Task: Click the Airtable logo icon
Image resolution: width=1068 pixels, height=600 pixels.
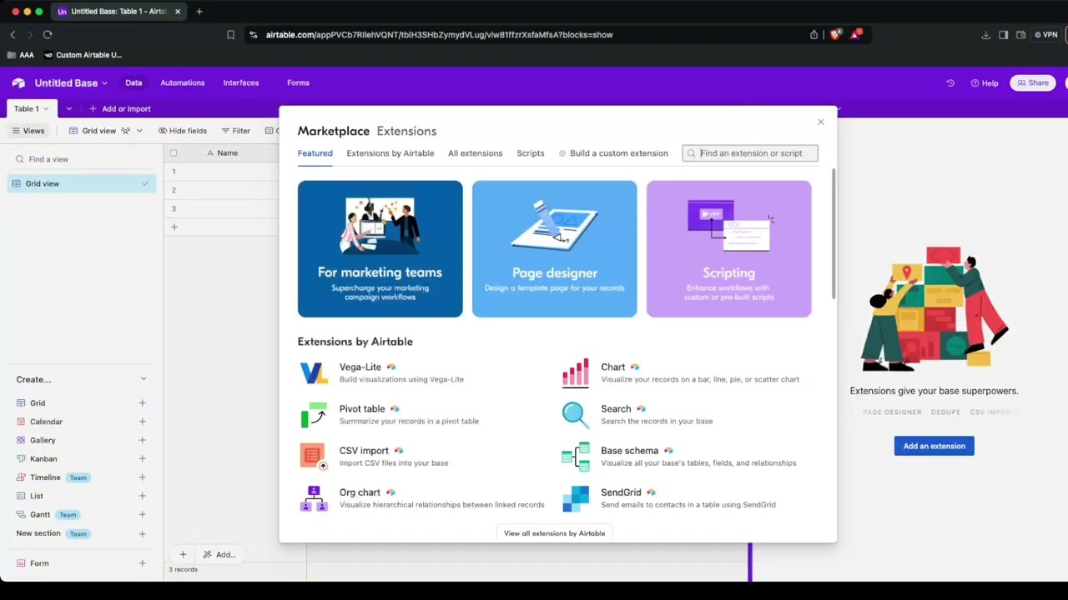Action: [x=18, y=82]
